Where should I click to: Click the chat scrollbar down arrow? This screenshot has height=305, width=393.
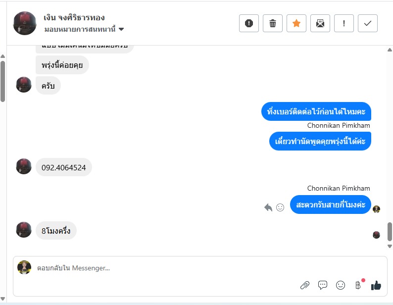pos(390,246)
